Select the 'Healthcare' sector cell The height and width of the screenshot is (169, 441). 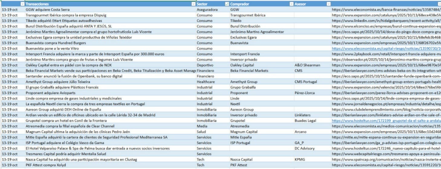[x=212, y=82]
